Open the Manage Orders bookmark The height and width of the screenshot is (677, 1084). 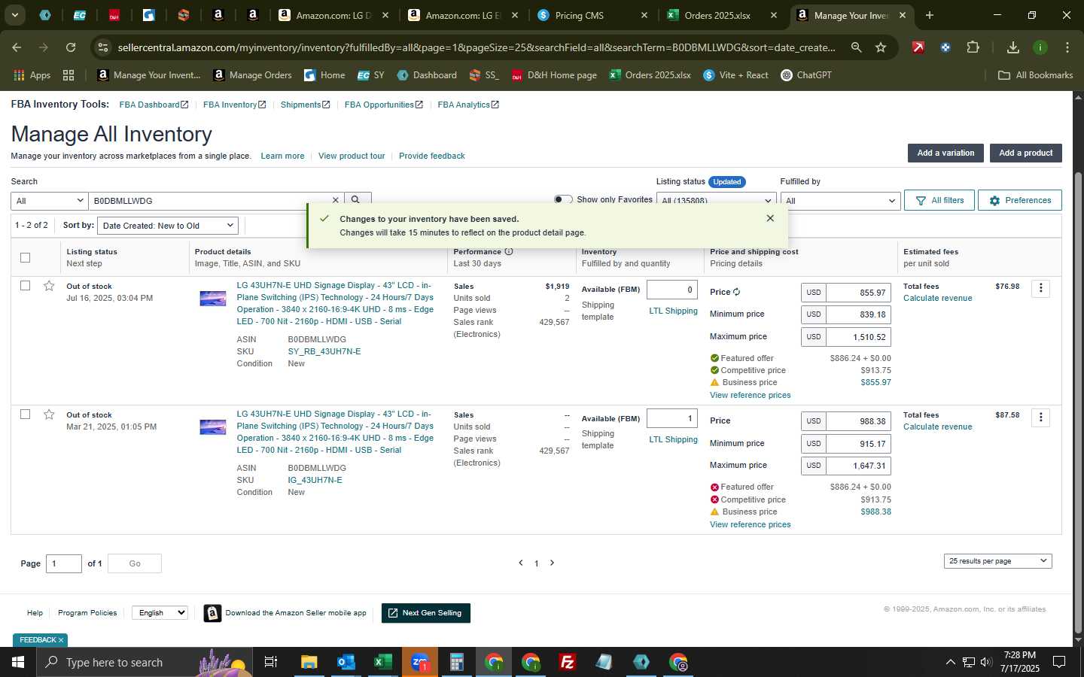click(x=252, y=75)
